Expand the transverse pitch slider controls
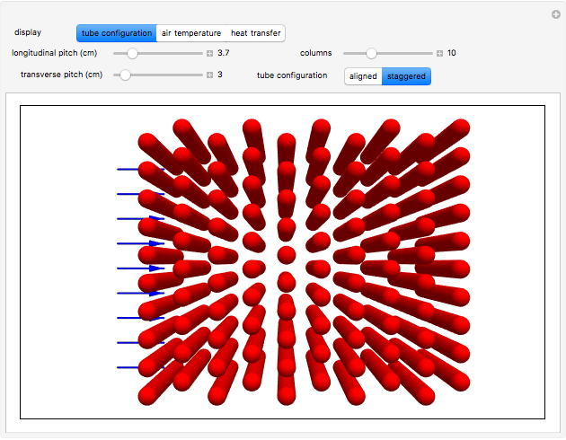This screenshot has width=566, height=440. [x=210, y=75]
